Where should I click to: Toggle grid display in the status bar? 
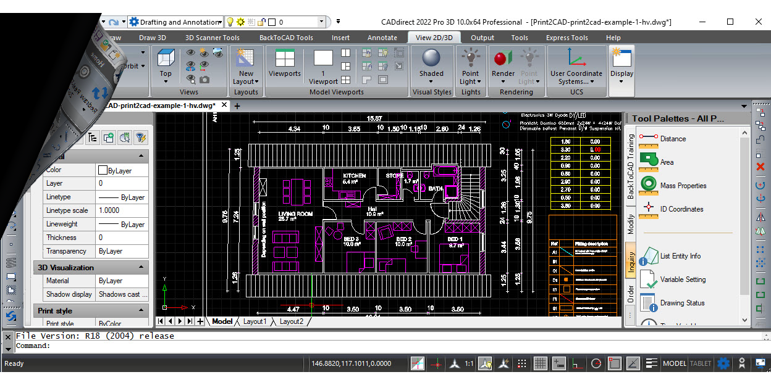click(540, 363)
